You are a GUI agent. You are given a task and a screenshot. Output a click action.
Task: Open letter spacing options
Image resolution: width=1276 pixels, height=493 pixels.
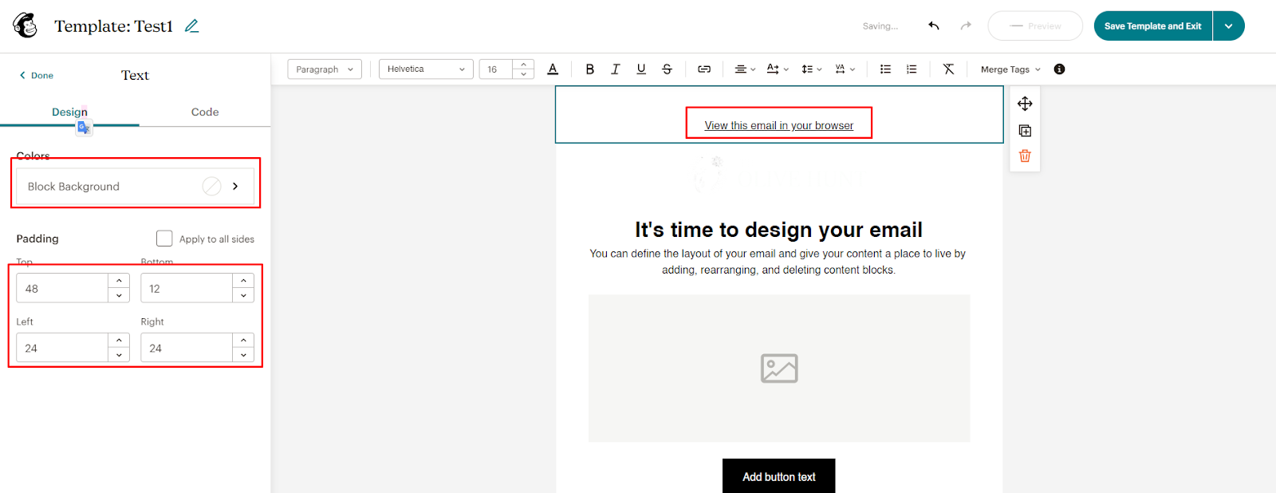tap(845, 69)
